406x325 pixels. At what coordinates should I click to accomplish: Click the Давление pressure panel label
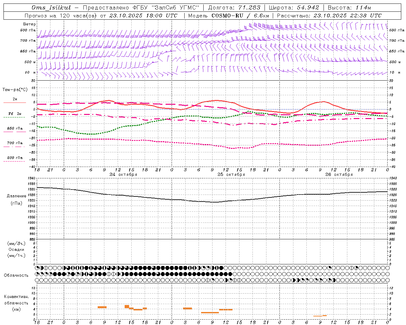point(16,196)
